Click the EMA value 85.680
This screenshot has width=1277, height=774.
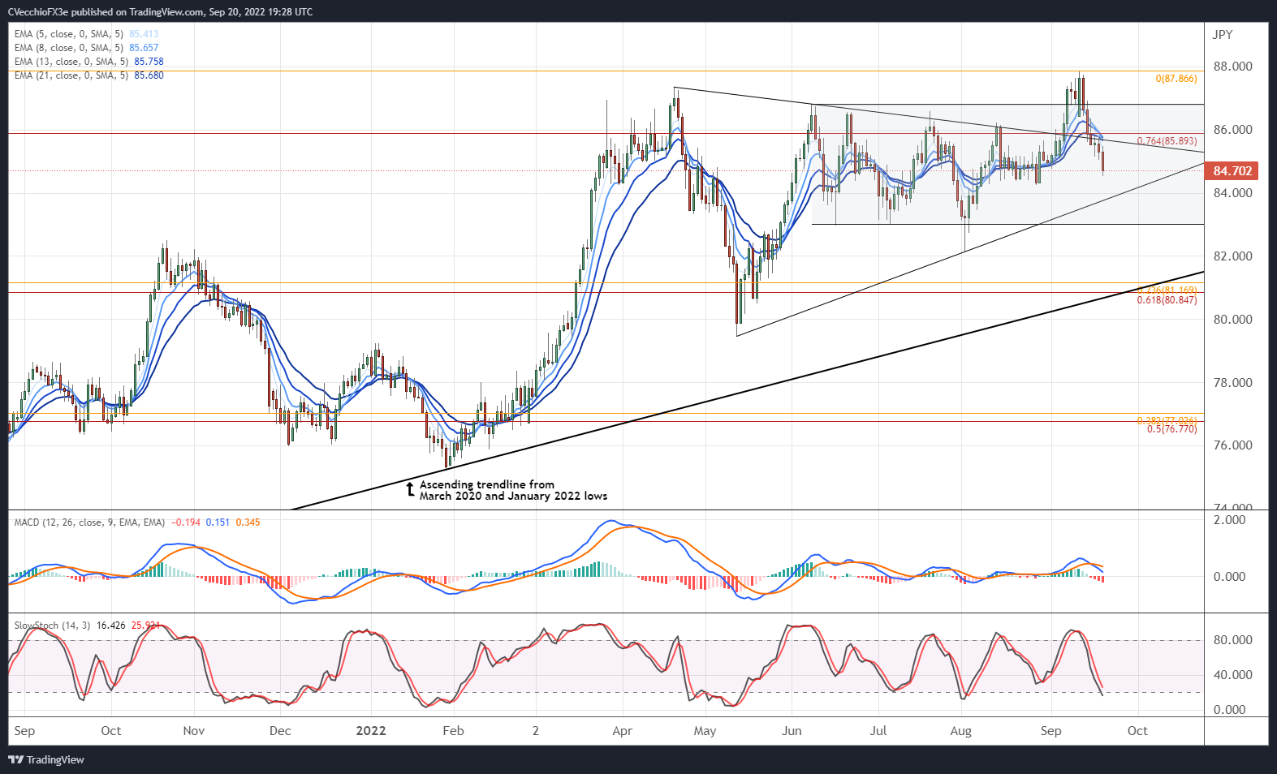pyautogui.click(x=149, y=75)
